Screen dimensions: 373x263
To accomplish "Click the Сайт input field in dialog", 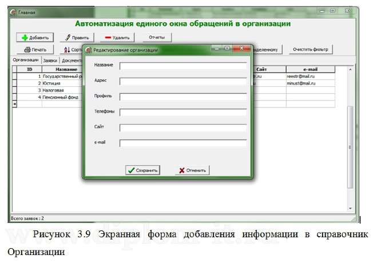I will click(183, 127).
